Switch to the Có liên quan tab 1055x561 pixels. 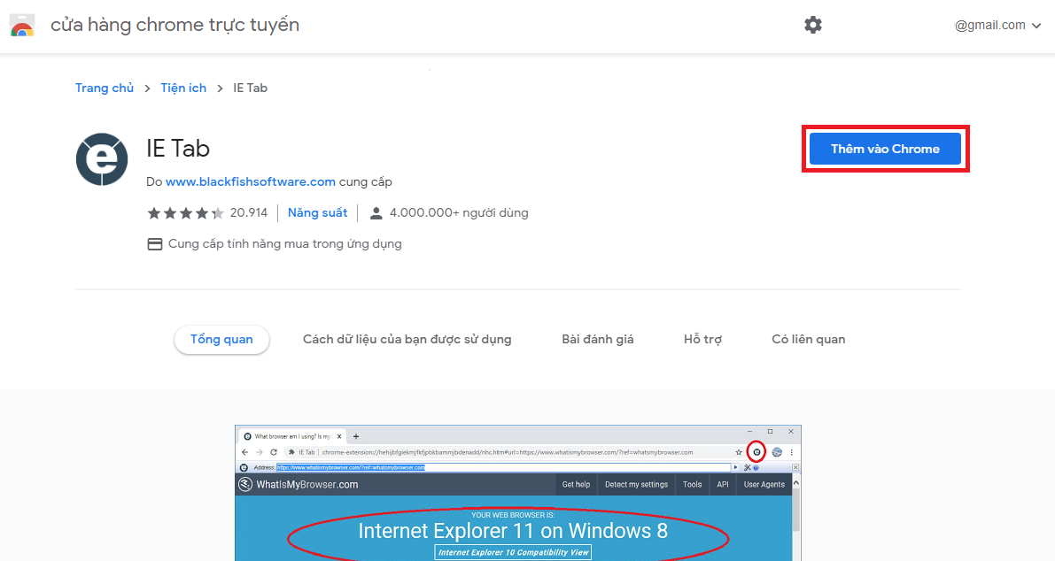tap(808, 339)
